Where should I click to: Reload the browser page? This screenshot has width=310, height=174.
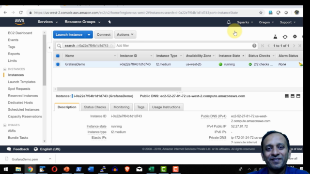(21, 13)
